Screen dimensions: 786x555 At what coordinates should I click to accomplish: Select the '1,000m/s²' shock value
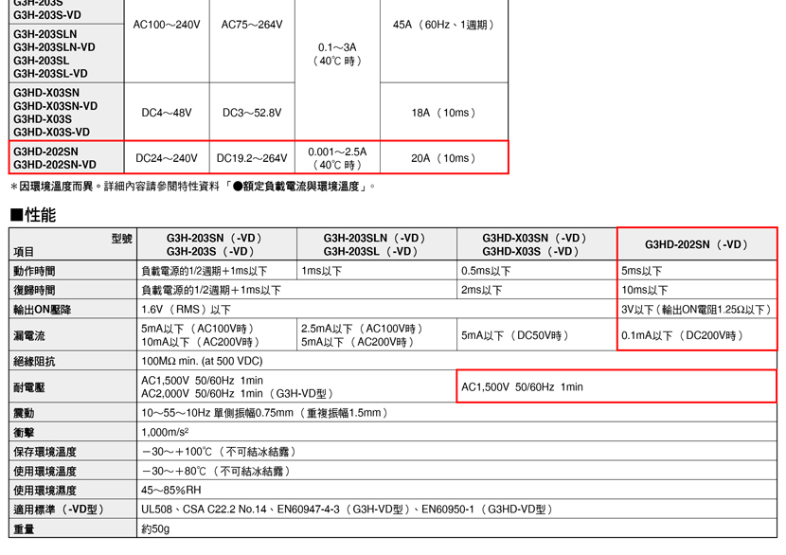pos(165,432)
